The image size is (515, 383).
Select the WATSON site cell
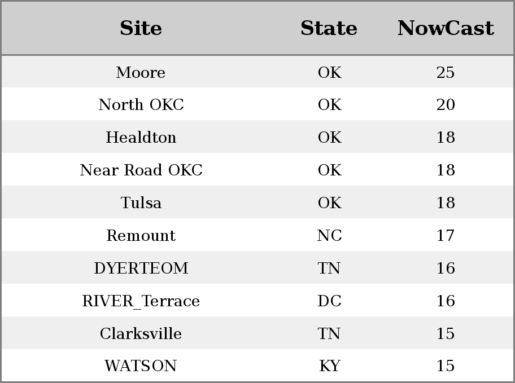pyautogui.click(x=141, y=366)
